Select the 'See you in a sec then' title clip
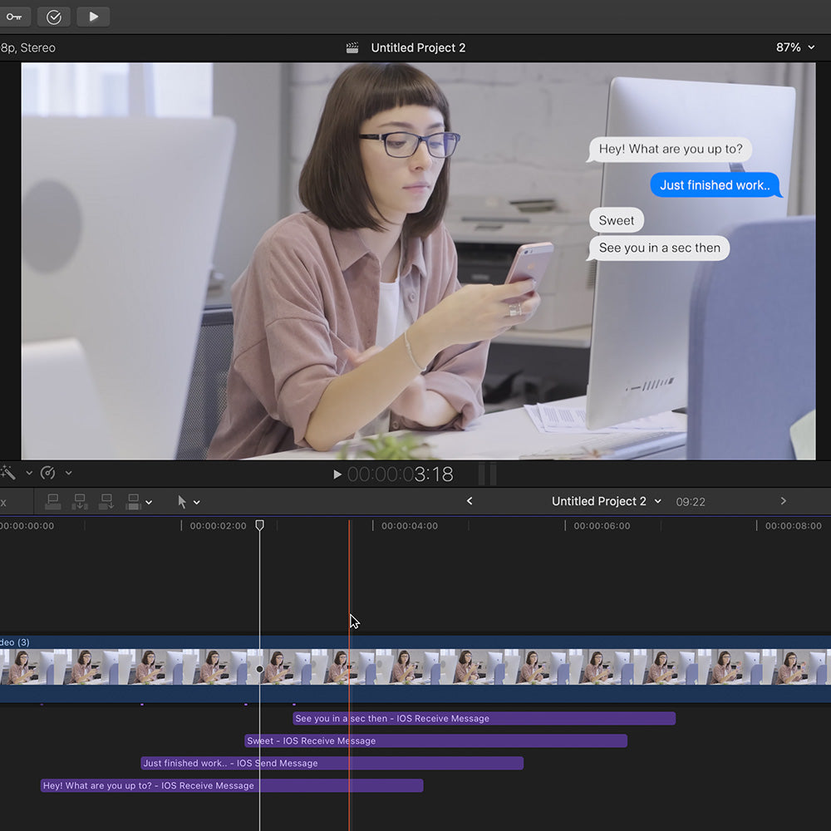This screenshot has height=831, width=831. (484, 719)
